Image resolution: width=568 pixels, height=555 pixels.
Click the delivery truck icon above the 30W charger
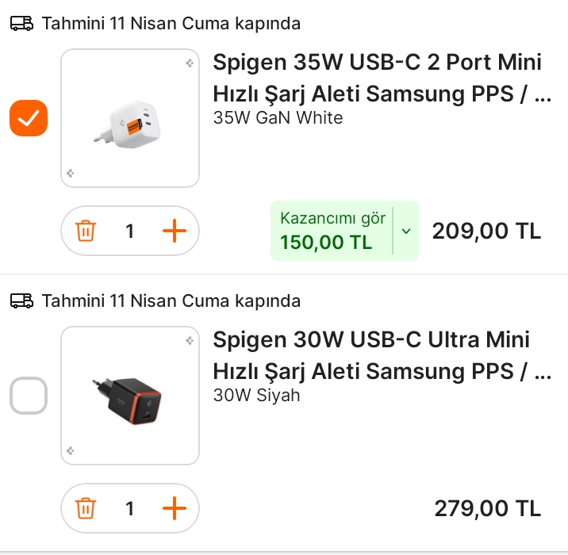pos(21,301)
